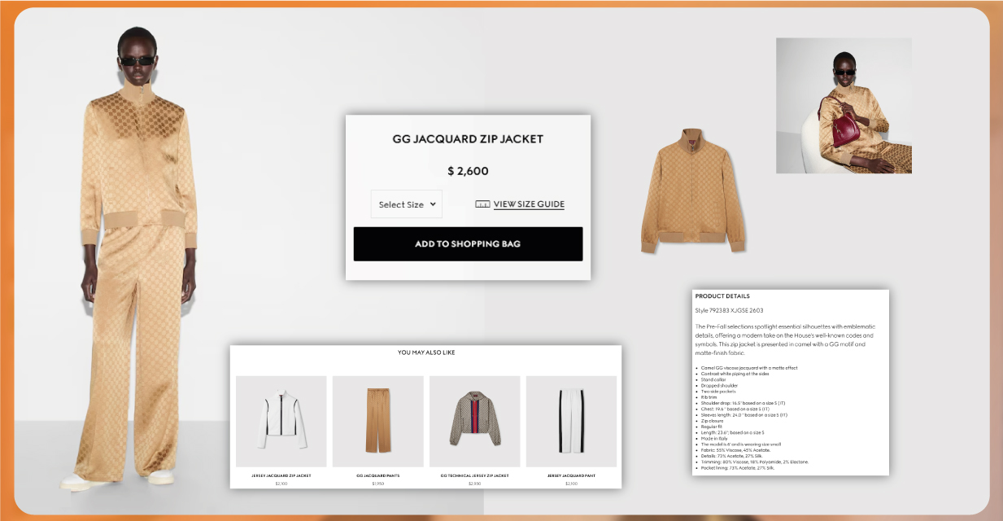Screen dimensions: 1003x521
Task: Open the full-length standing model image
Action: [x=139, y=256]
